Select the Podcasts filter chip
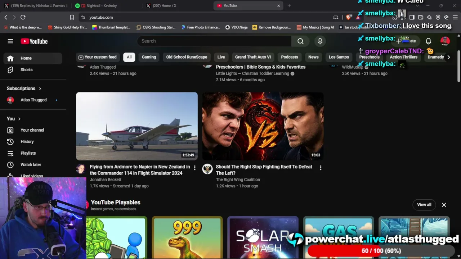The image size is (461, 259). (x=290, y=57)
